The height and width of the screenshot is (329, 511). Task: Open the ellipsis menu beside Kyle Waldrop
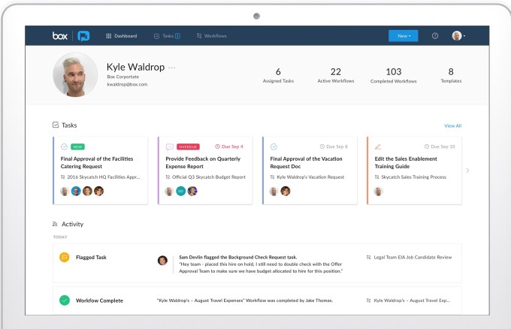(x=172, y=68)
